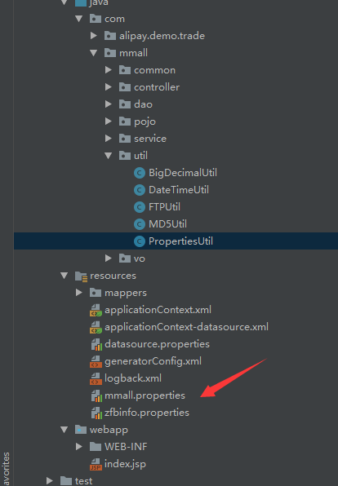This screenshot has height=486, width=338.
Task: Click the com package folder icon
Action: point(96,19)
